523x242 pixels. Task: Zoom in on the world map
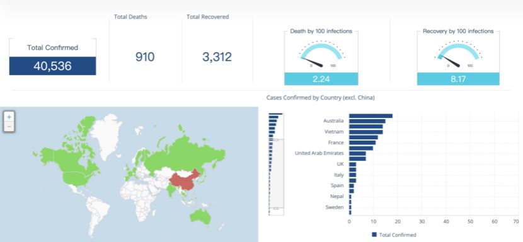point(9,117)
